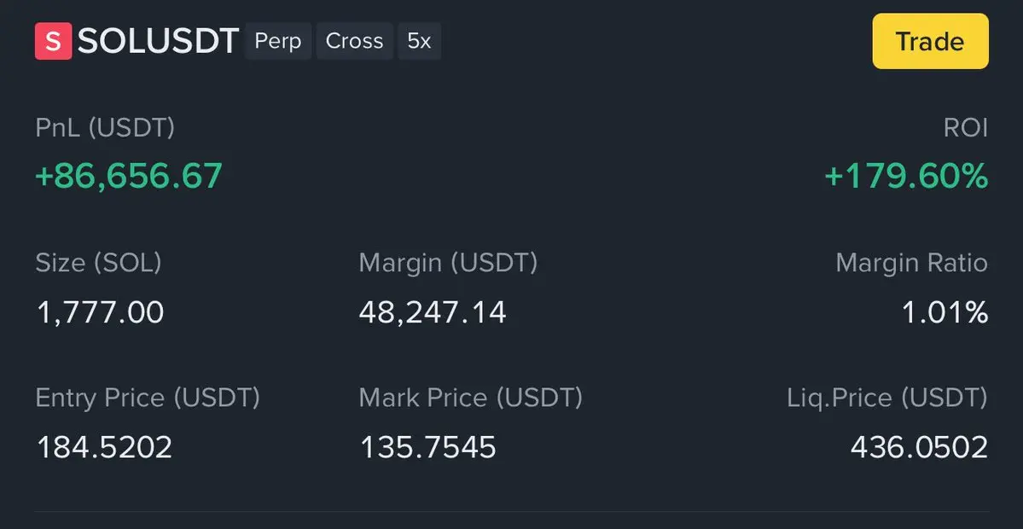Screen dimensions: 1023x529
Task: Click the Margin Ratio label
Action: pyautogui.click(x=911, y=263)
